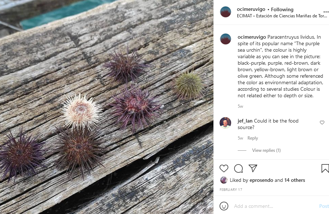Screen dimensions: 329x214
Task: Reply to jef_lan's comment
Action: point(253,138)
